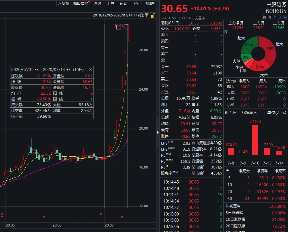Click the bell price alert icon
This screenshot has width=288, height=232.
pyautogui.click(x=280, y=17)
